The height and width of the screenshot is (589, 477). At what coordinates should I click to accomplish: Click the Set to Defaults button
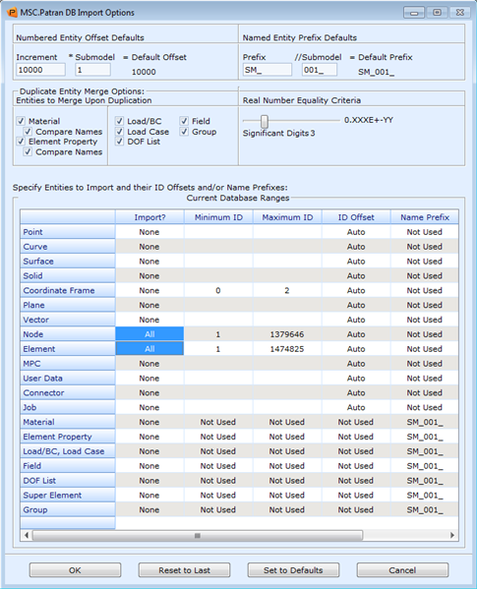coord(293,570)
